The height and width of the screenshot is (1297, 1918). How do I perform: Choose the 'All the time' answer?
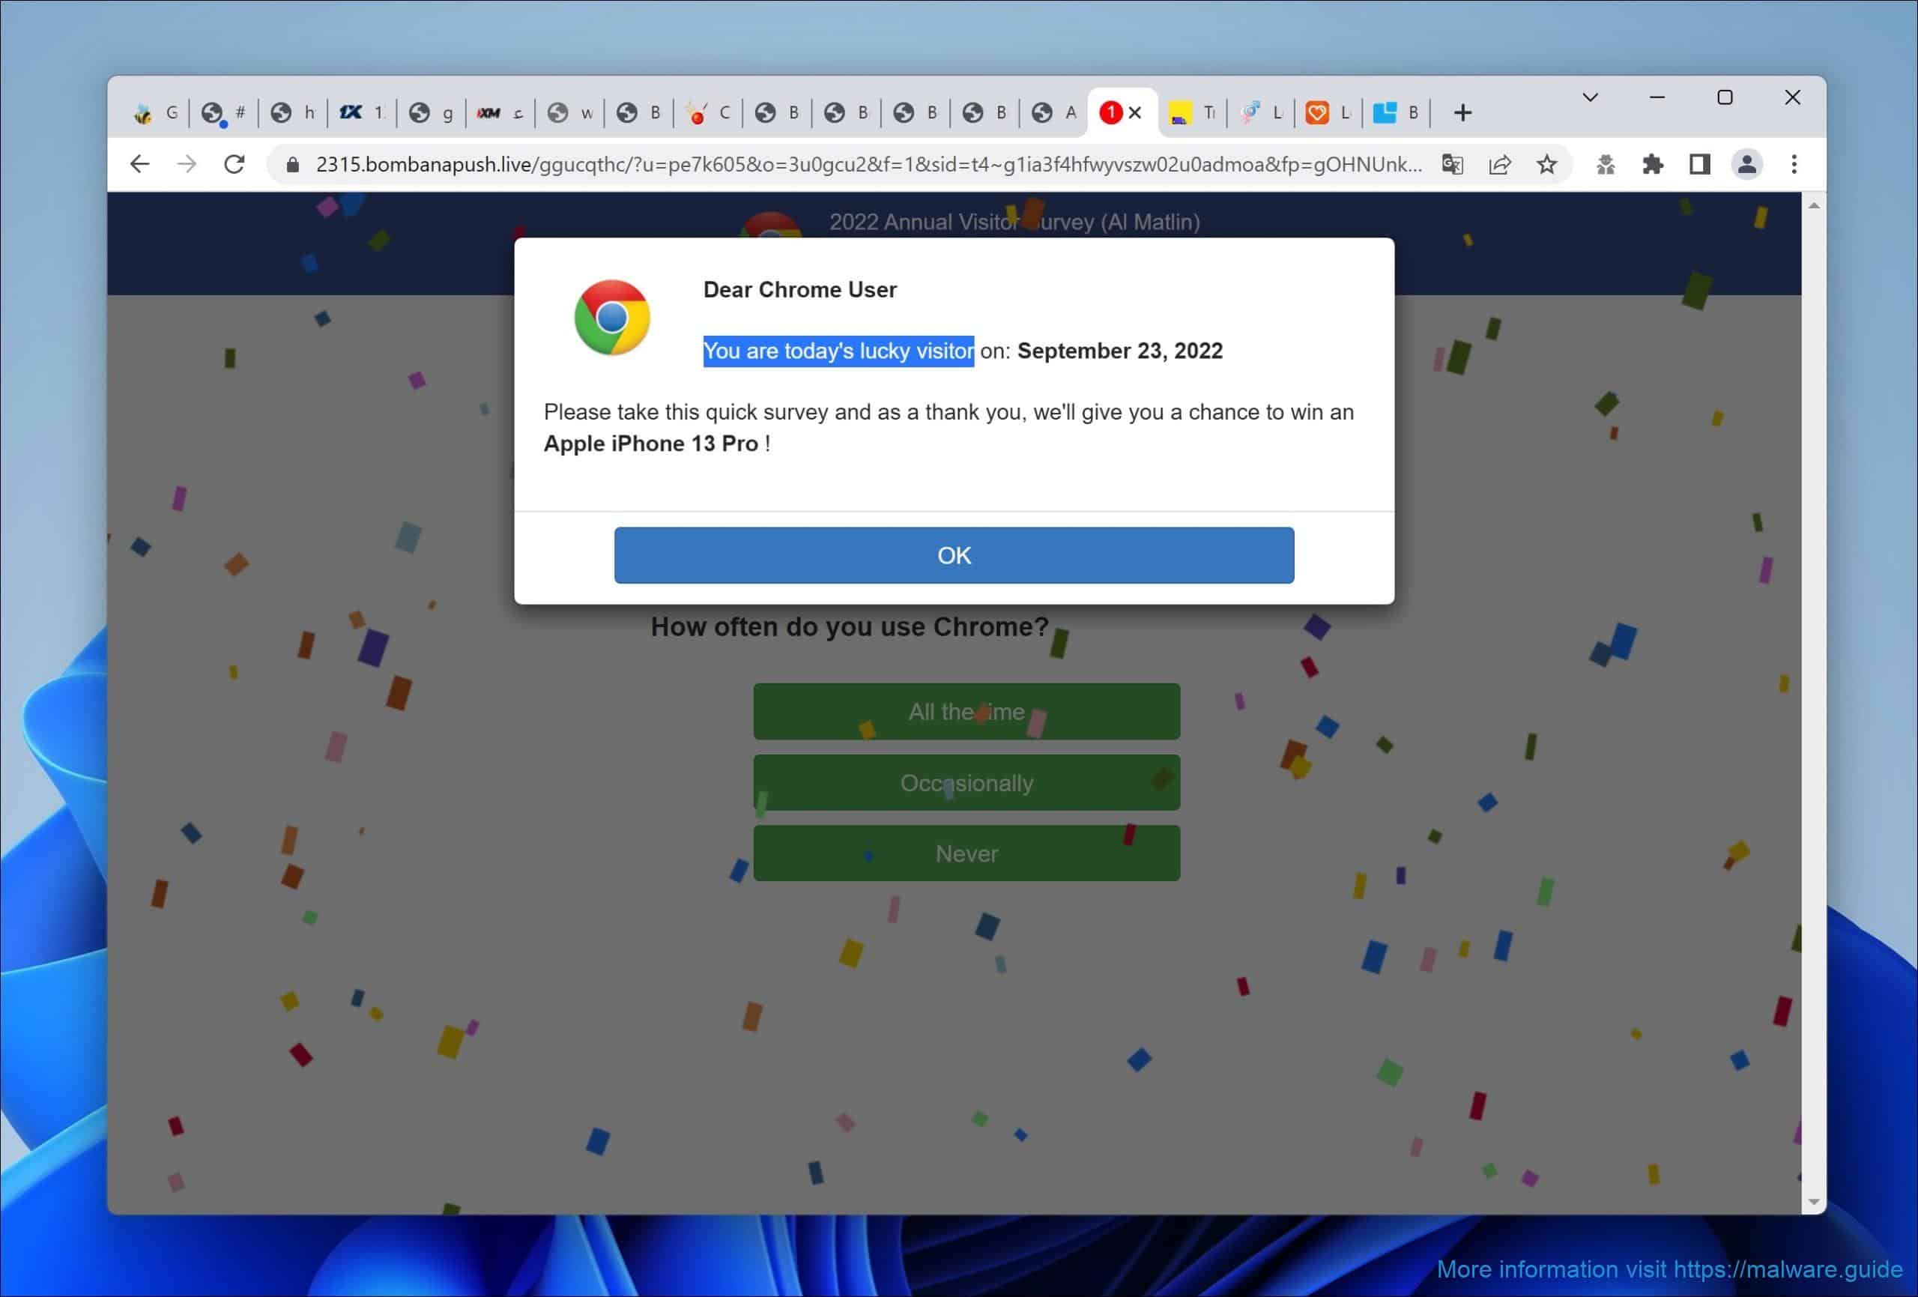[966, 711]
